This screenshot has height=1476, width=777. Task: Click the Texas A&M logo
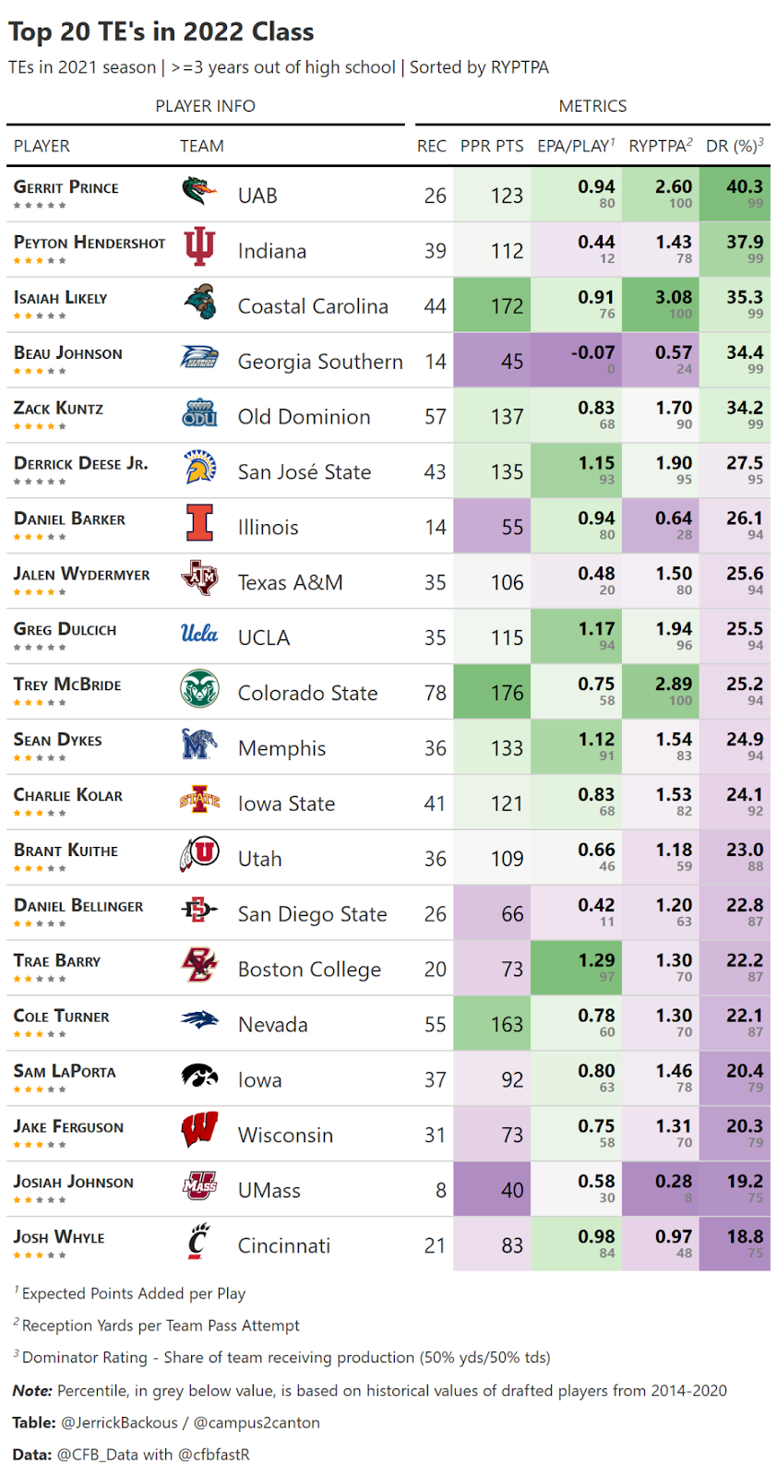click(x=199, y=578)
